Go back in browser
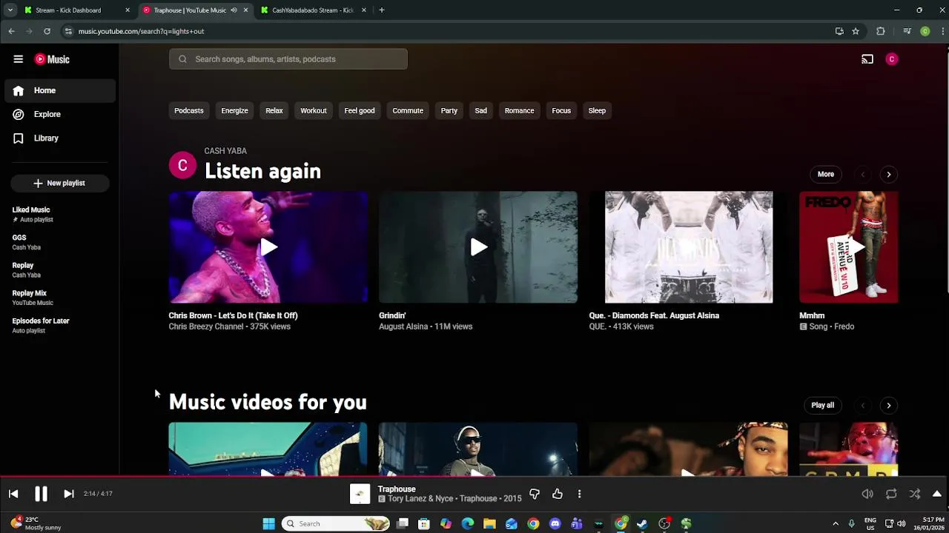 [x=11, y=31]
